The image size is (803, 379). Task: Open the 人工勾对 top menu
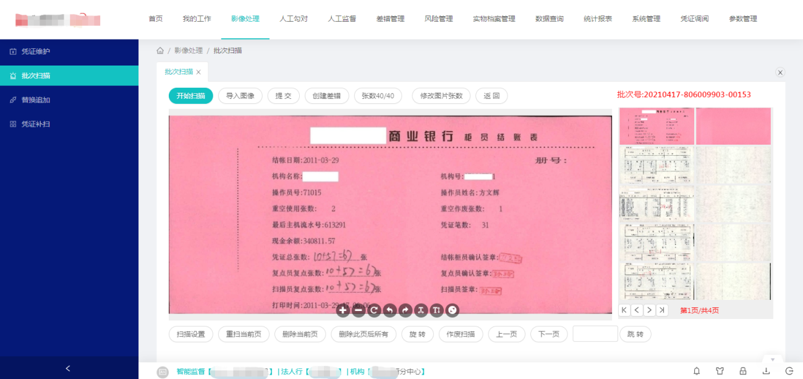point(293,19)
